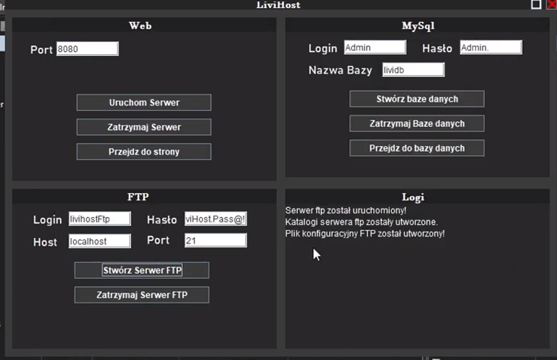Select the FTP Hasło password field
The image size is (557, 360).
coord(215,219)
